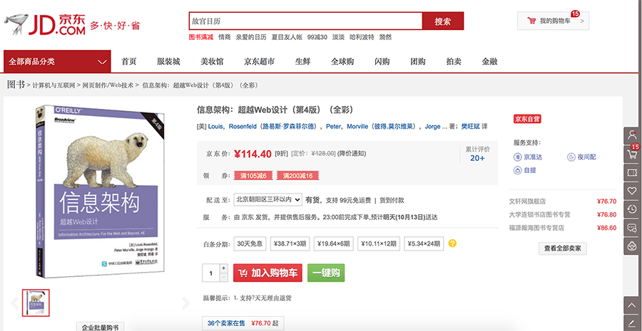Screen dimensions: 642x331
Task: Select the 30天免息 installment option
Action: 250,243
